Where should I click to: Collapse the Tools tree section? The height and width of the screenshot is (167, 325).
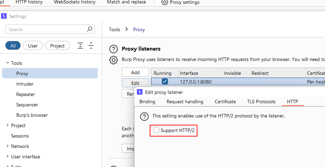coord(8,63)
